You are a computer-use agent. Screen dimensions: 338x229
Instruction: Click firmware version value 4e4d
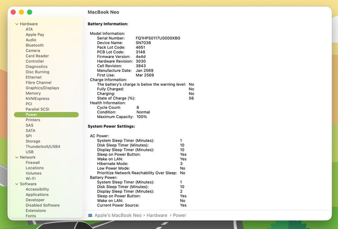click(x=141, y=57)
